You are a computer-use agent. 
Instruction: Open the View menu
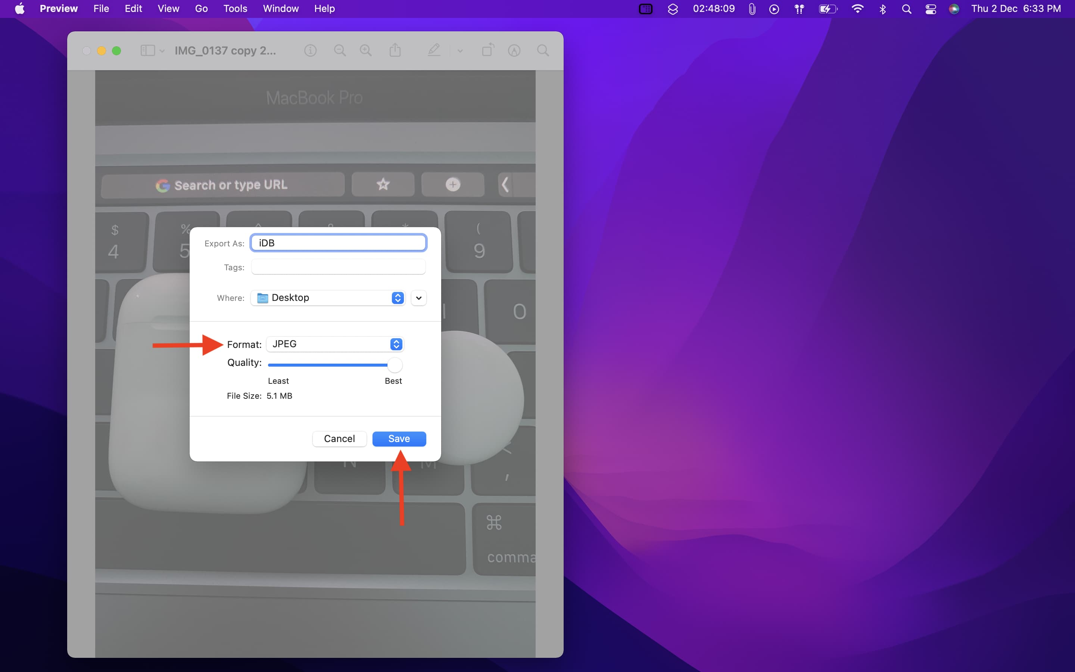168,9
